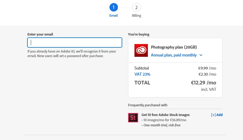Open the Annual plan, paid monthly dropdown
The width and height of the screenshot is (243, 140).
pos(177,55)
